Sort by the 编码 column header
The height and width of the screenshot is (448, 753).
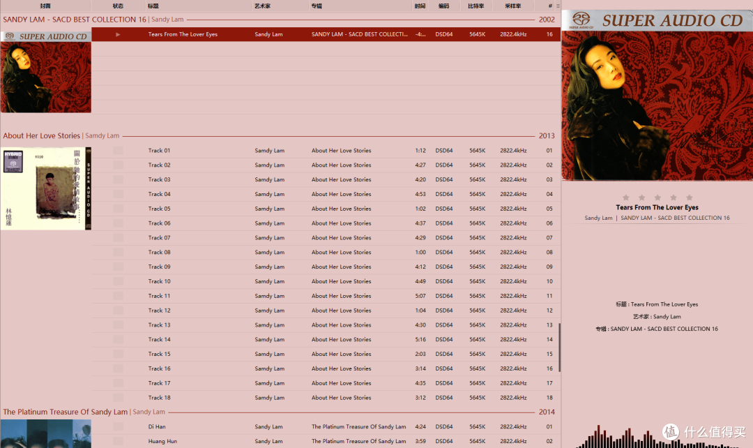(443, 6)
